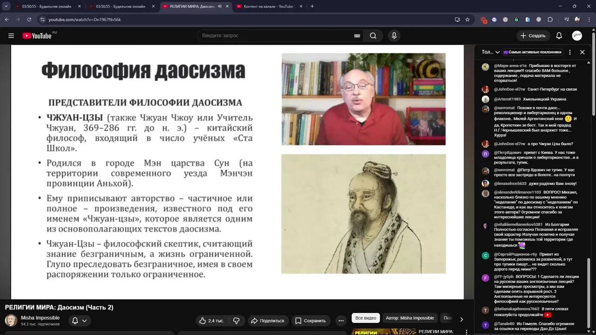Open Misha Impossible channel avatar
This screenshot has width=596, height=335.
[x=11, y=321]
